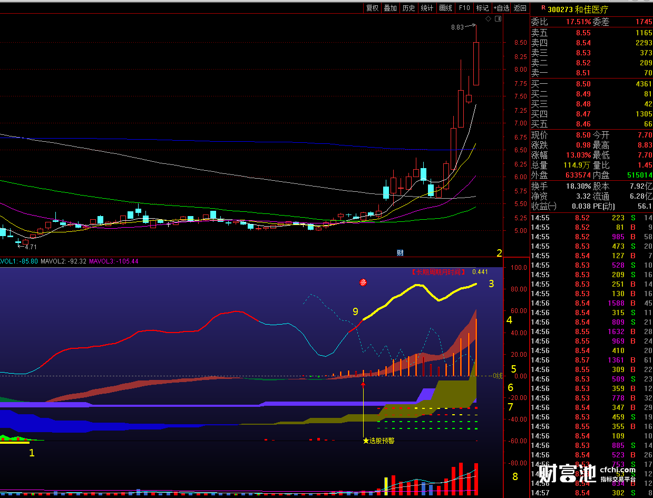Select tick row 14:55 8.52 223

[x=591, y=218]
